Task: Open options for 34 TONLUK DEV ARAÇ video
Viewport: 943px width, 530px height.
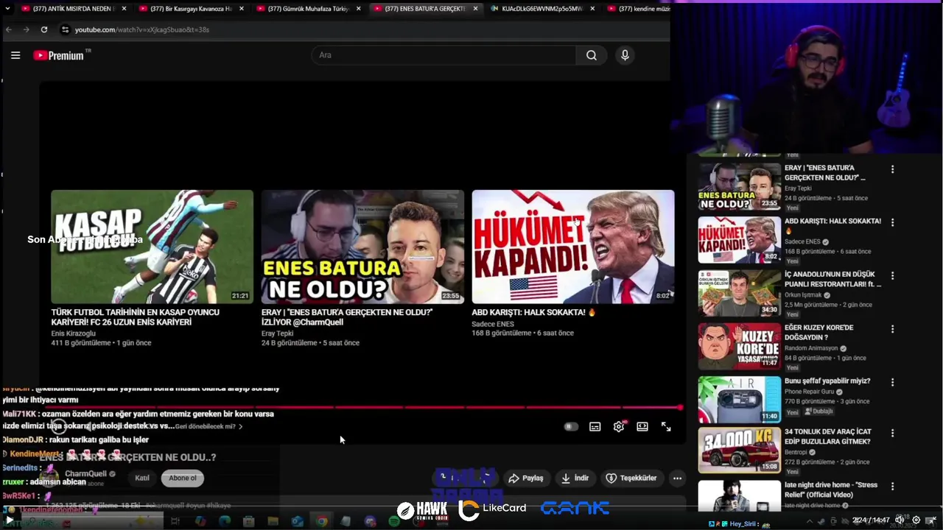Action: [x=892, y=434]
